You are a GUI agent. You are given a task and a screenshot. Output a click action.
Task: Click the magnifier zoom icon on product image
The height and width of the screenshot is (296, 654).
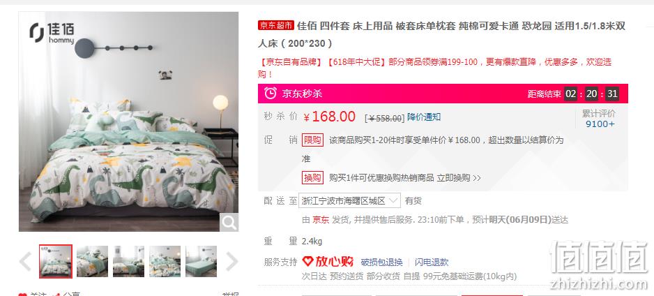[229, 223]
